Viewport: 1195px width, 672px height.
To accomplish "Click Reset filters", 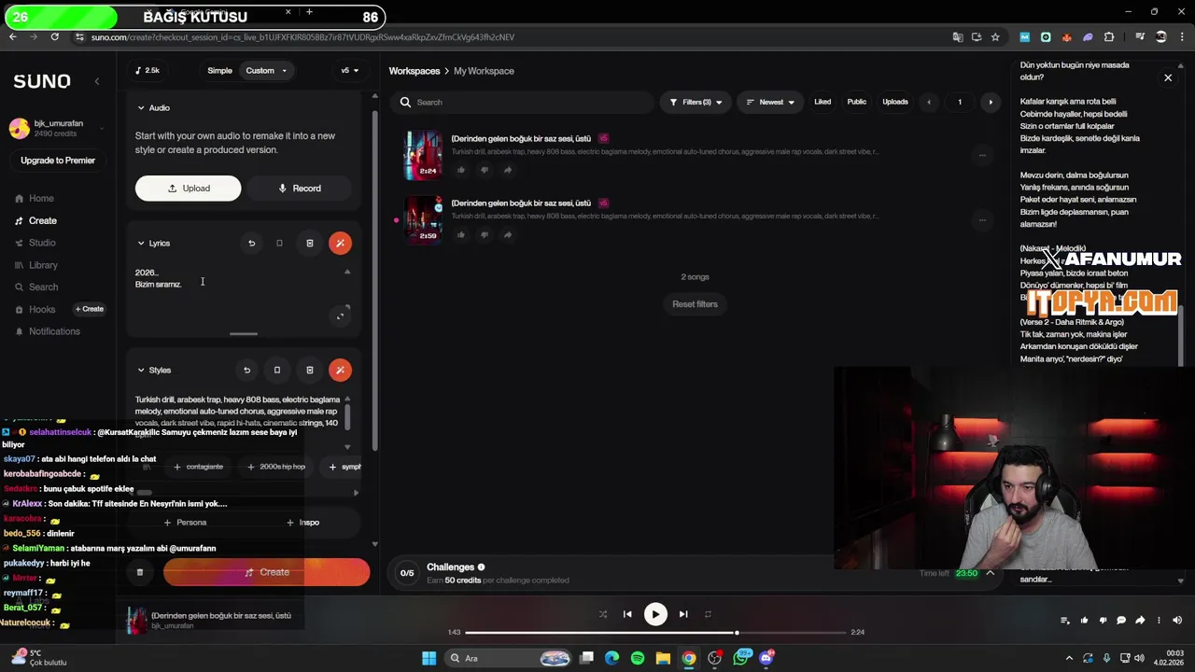I will 695,304.
